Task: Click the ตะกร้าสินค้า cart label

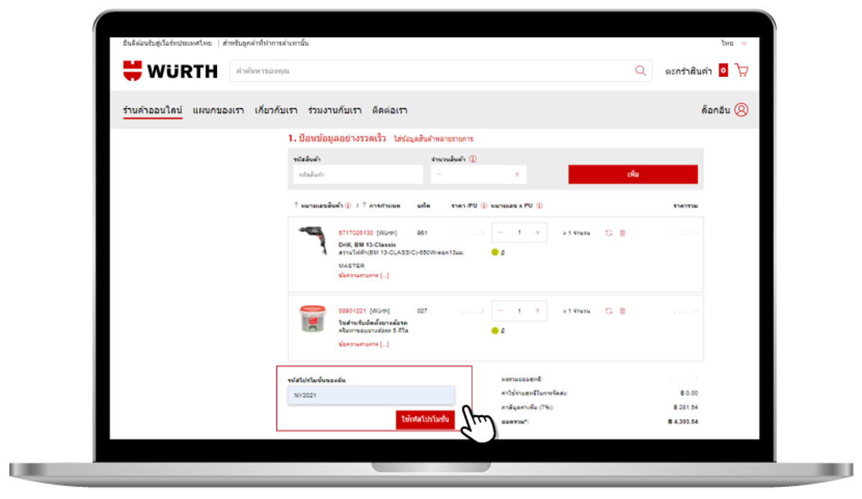Action: 688,70
